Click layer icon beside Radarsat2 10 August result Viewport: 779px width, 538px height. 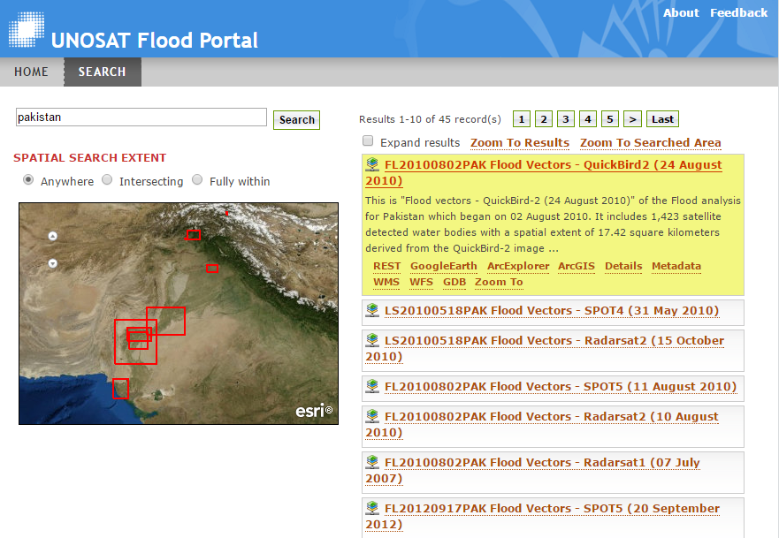click(x=372, y=416)
